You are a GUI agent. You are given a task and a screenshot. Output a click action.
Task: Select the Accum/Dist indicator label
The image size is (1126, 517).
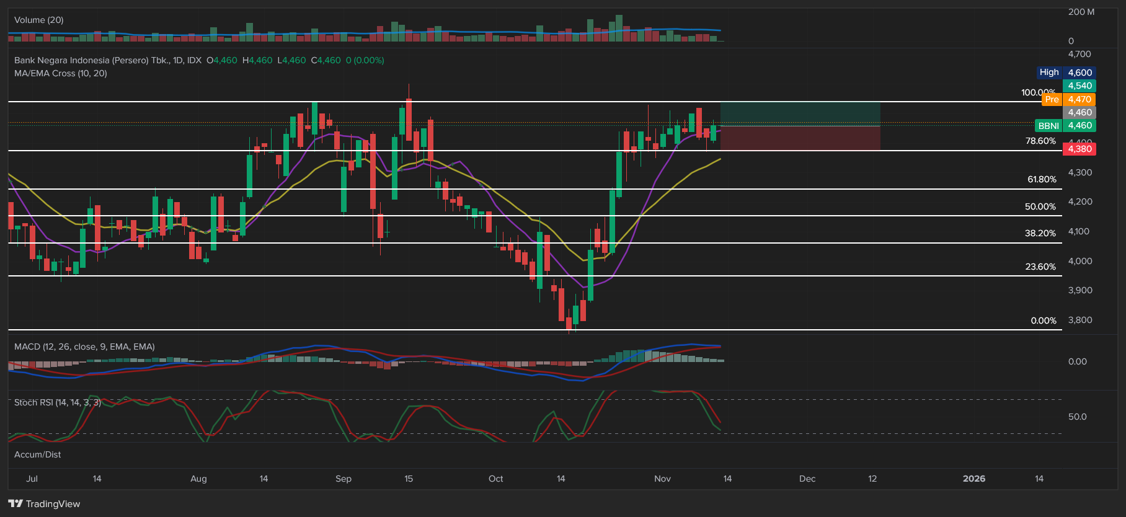[x=38, y=454]
